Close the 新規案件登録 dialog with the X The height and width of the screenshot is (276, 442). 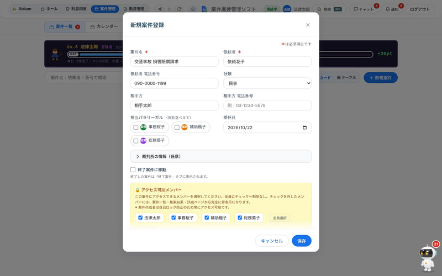pyautogui.click(x=308, y=25)
